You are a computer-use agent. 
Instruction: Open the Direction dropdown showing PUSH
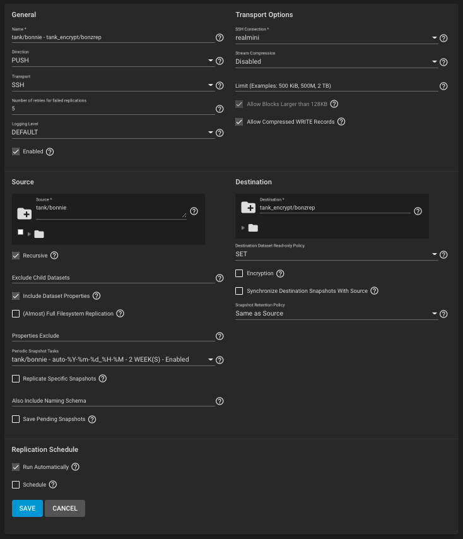click(112, 61)
